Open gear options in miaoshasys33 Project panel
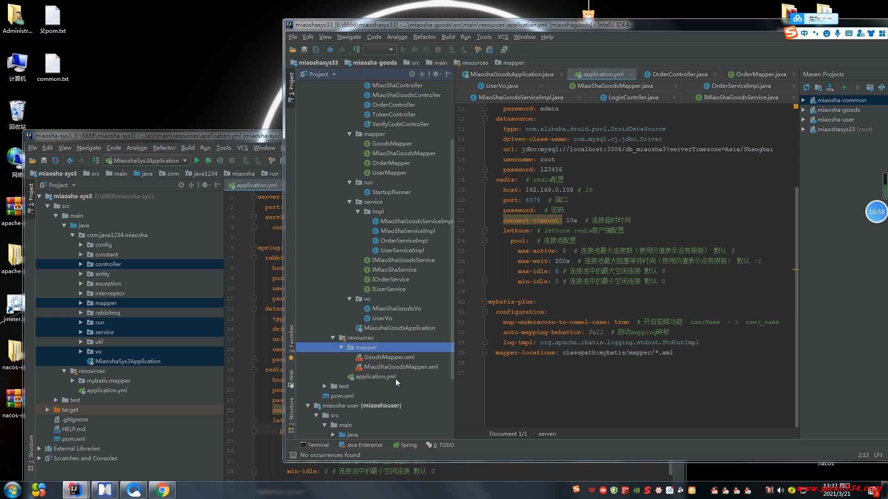 [x=436, y=74]
